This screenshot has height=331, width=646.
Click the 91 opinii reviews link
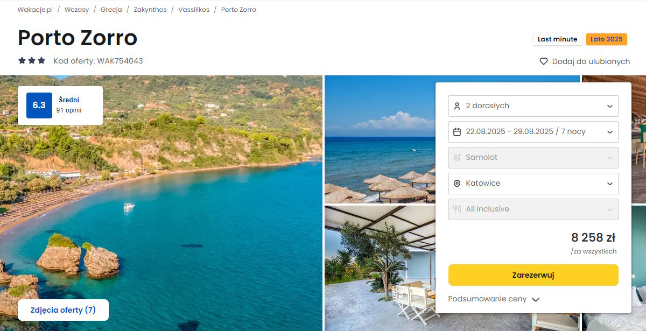[x=69, y=110]
